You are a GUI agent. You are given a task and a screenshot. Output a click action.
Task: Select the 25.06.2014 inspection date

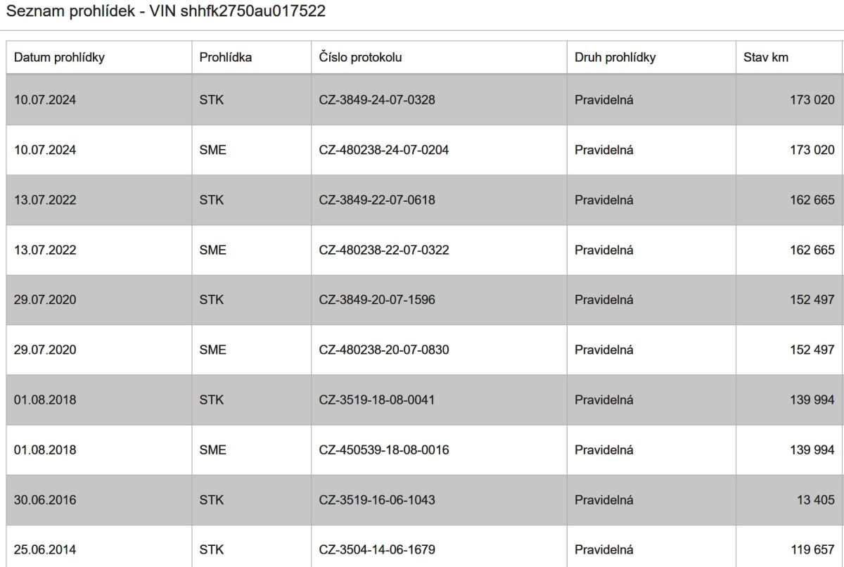(45, 549)
